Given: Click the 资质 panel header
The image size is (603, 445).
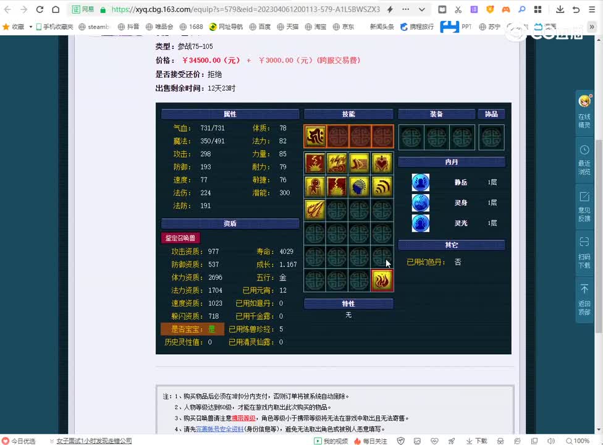Looking at the screenshot, I should 230,224.
